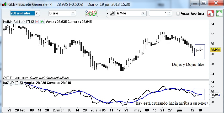Click the price 24 on the main chart axis
The image size is (224, 113).
point(212,74)
